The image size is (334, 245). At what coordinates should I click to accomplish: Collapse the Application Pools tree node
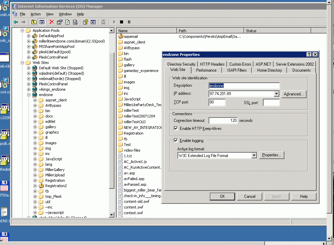click(x=22, y=30)
